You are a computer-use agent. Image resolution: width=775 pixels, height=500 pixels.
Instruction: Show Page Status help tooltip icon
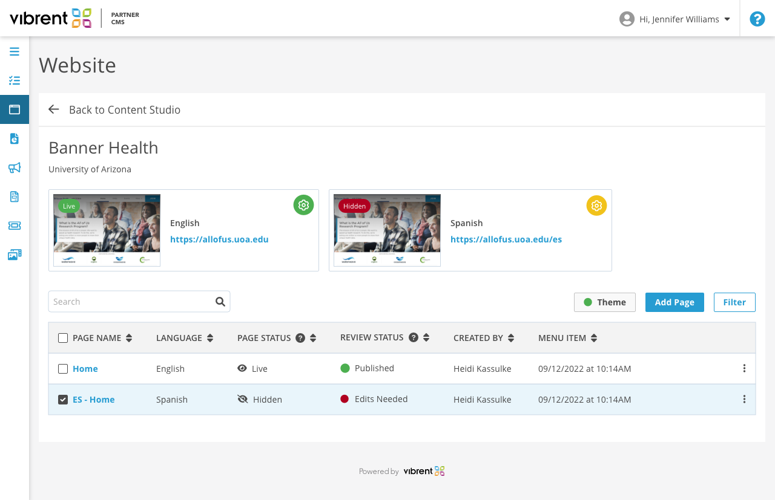(300, 338)
